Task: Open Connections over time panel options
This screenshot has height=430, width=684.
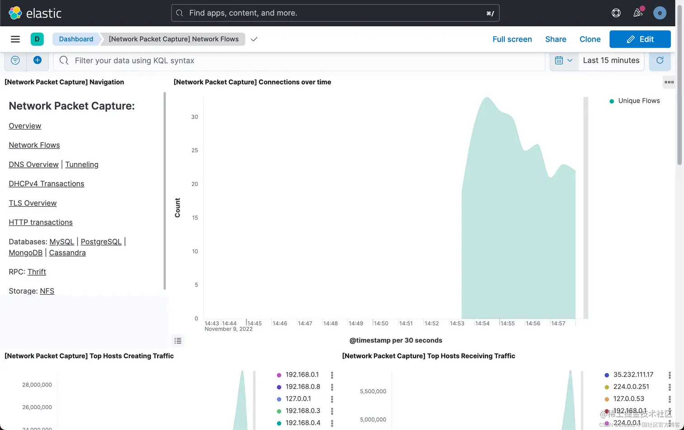Action: point(669,82)
